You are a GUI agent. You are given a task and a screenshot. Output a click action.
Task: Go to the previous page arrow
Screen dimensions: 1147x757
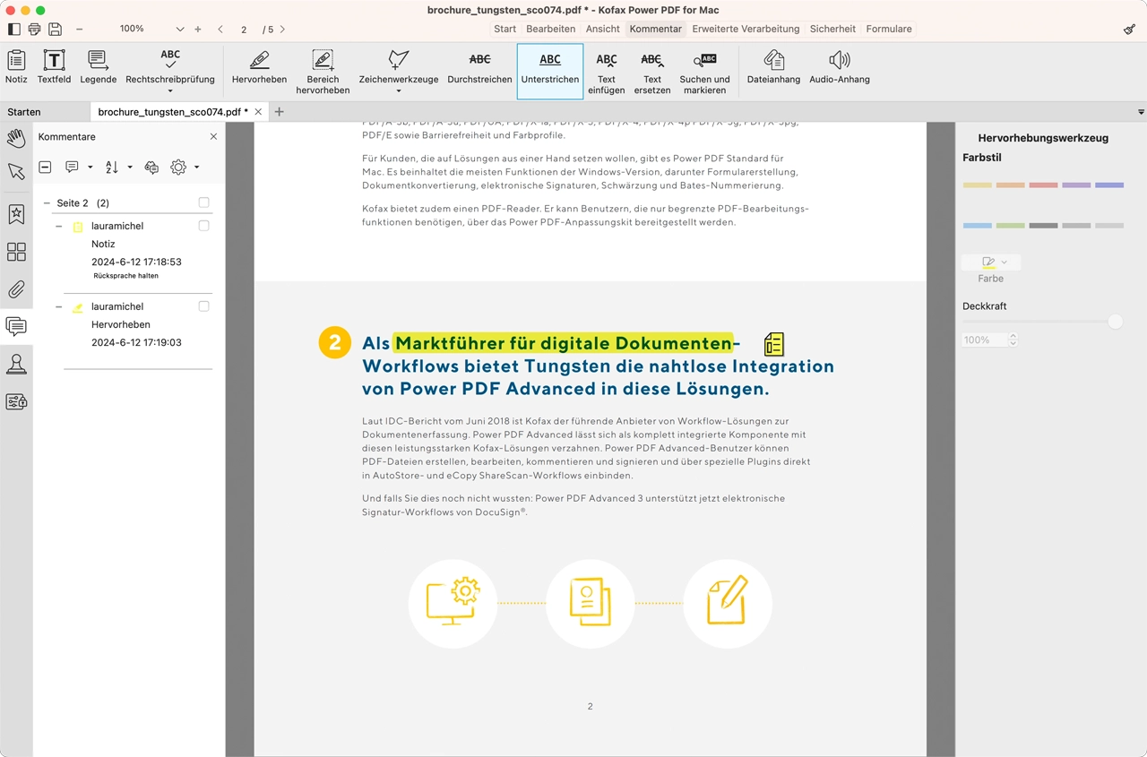(220, 29)
